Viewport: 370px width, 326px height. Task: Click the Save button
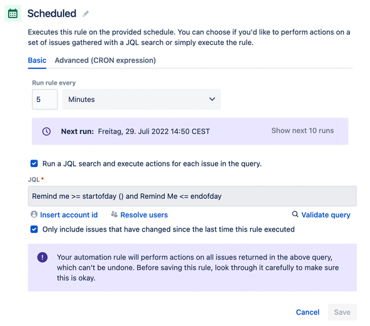[342, 312]
